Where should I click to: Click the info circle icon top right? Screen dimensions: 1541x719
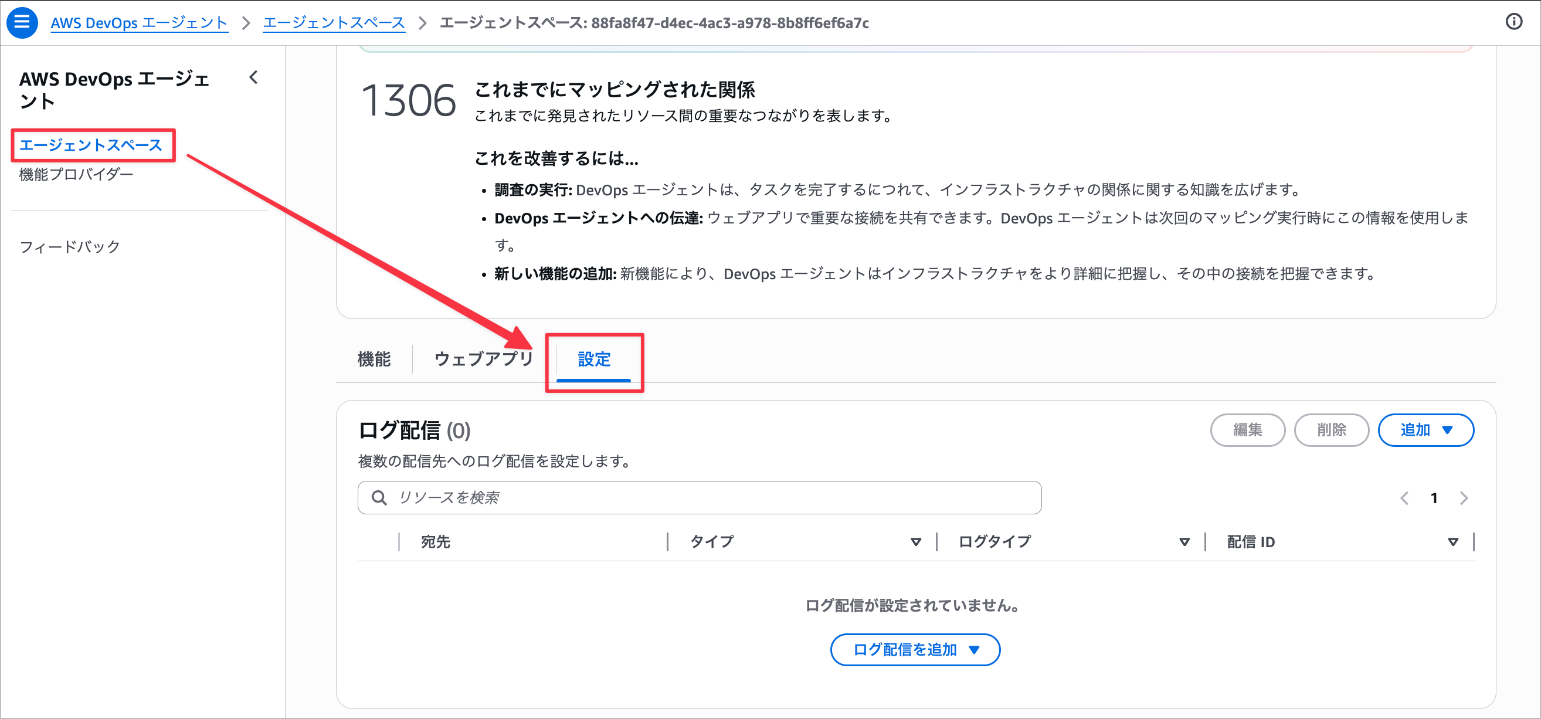pyautogui.click(x=1513, y=22)
